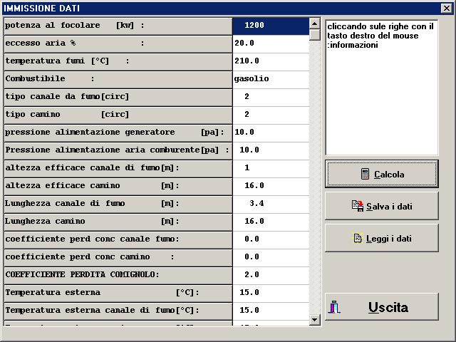The width and height of the screenshot is (456, 342).
Task: Click the 'Lunghezza canale di fumo [m]' label
Action: 118,204
